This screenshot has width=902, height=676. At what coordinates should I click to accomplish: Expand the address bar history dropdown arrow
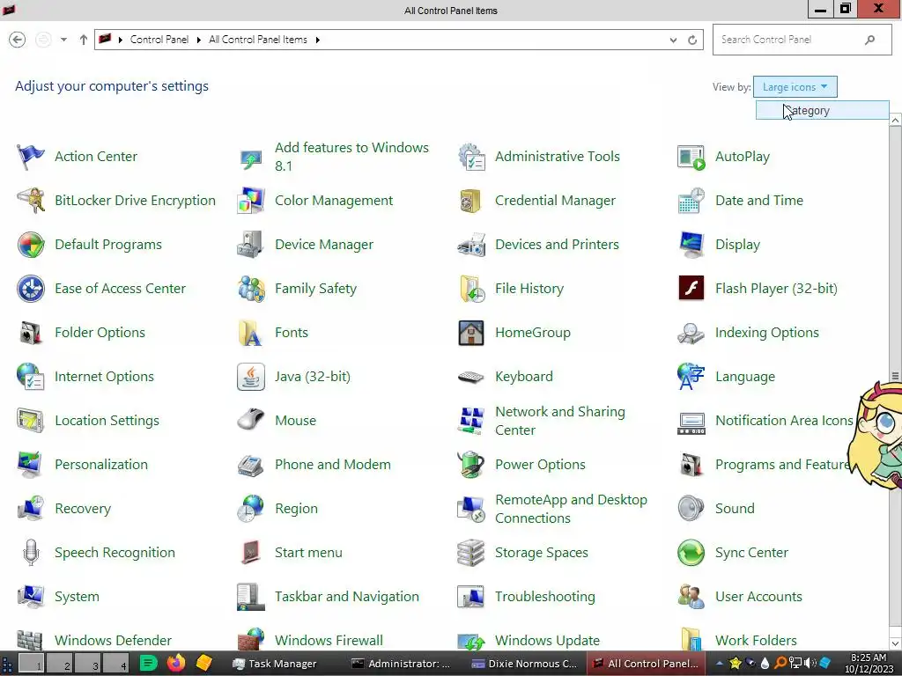673,40
